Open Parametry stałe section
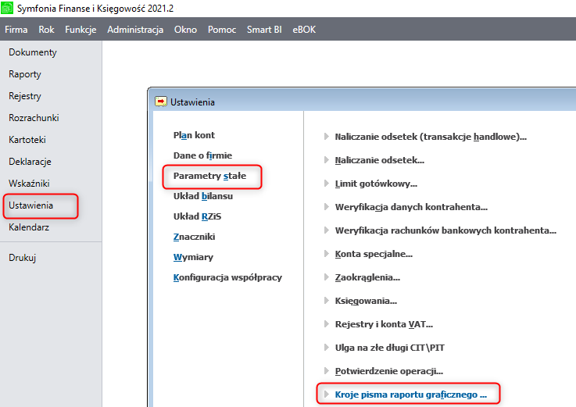This screenshot has width=576, height=407. 209,176
